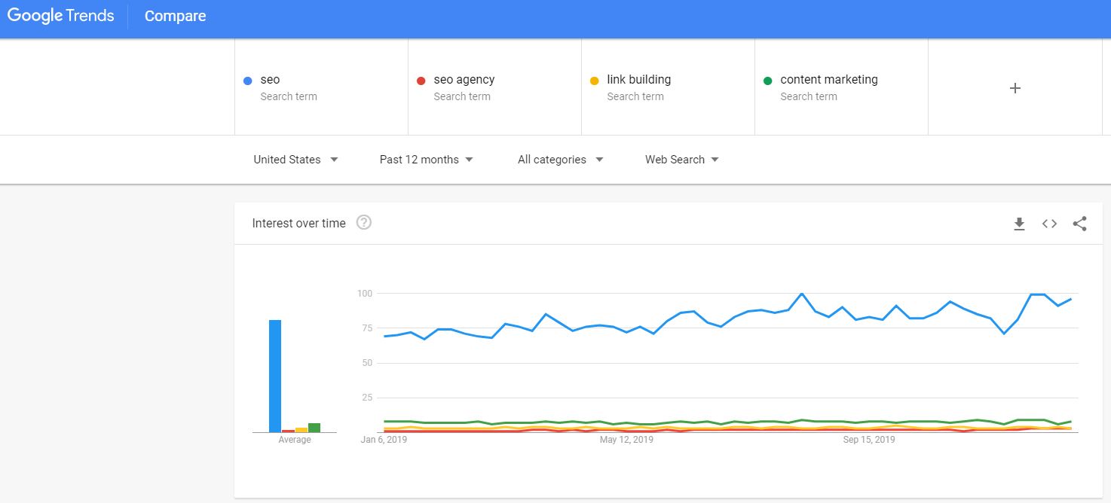Click the 75 y-axis label
The image size is (1111, 503).
tap(368, 328)
